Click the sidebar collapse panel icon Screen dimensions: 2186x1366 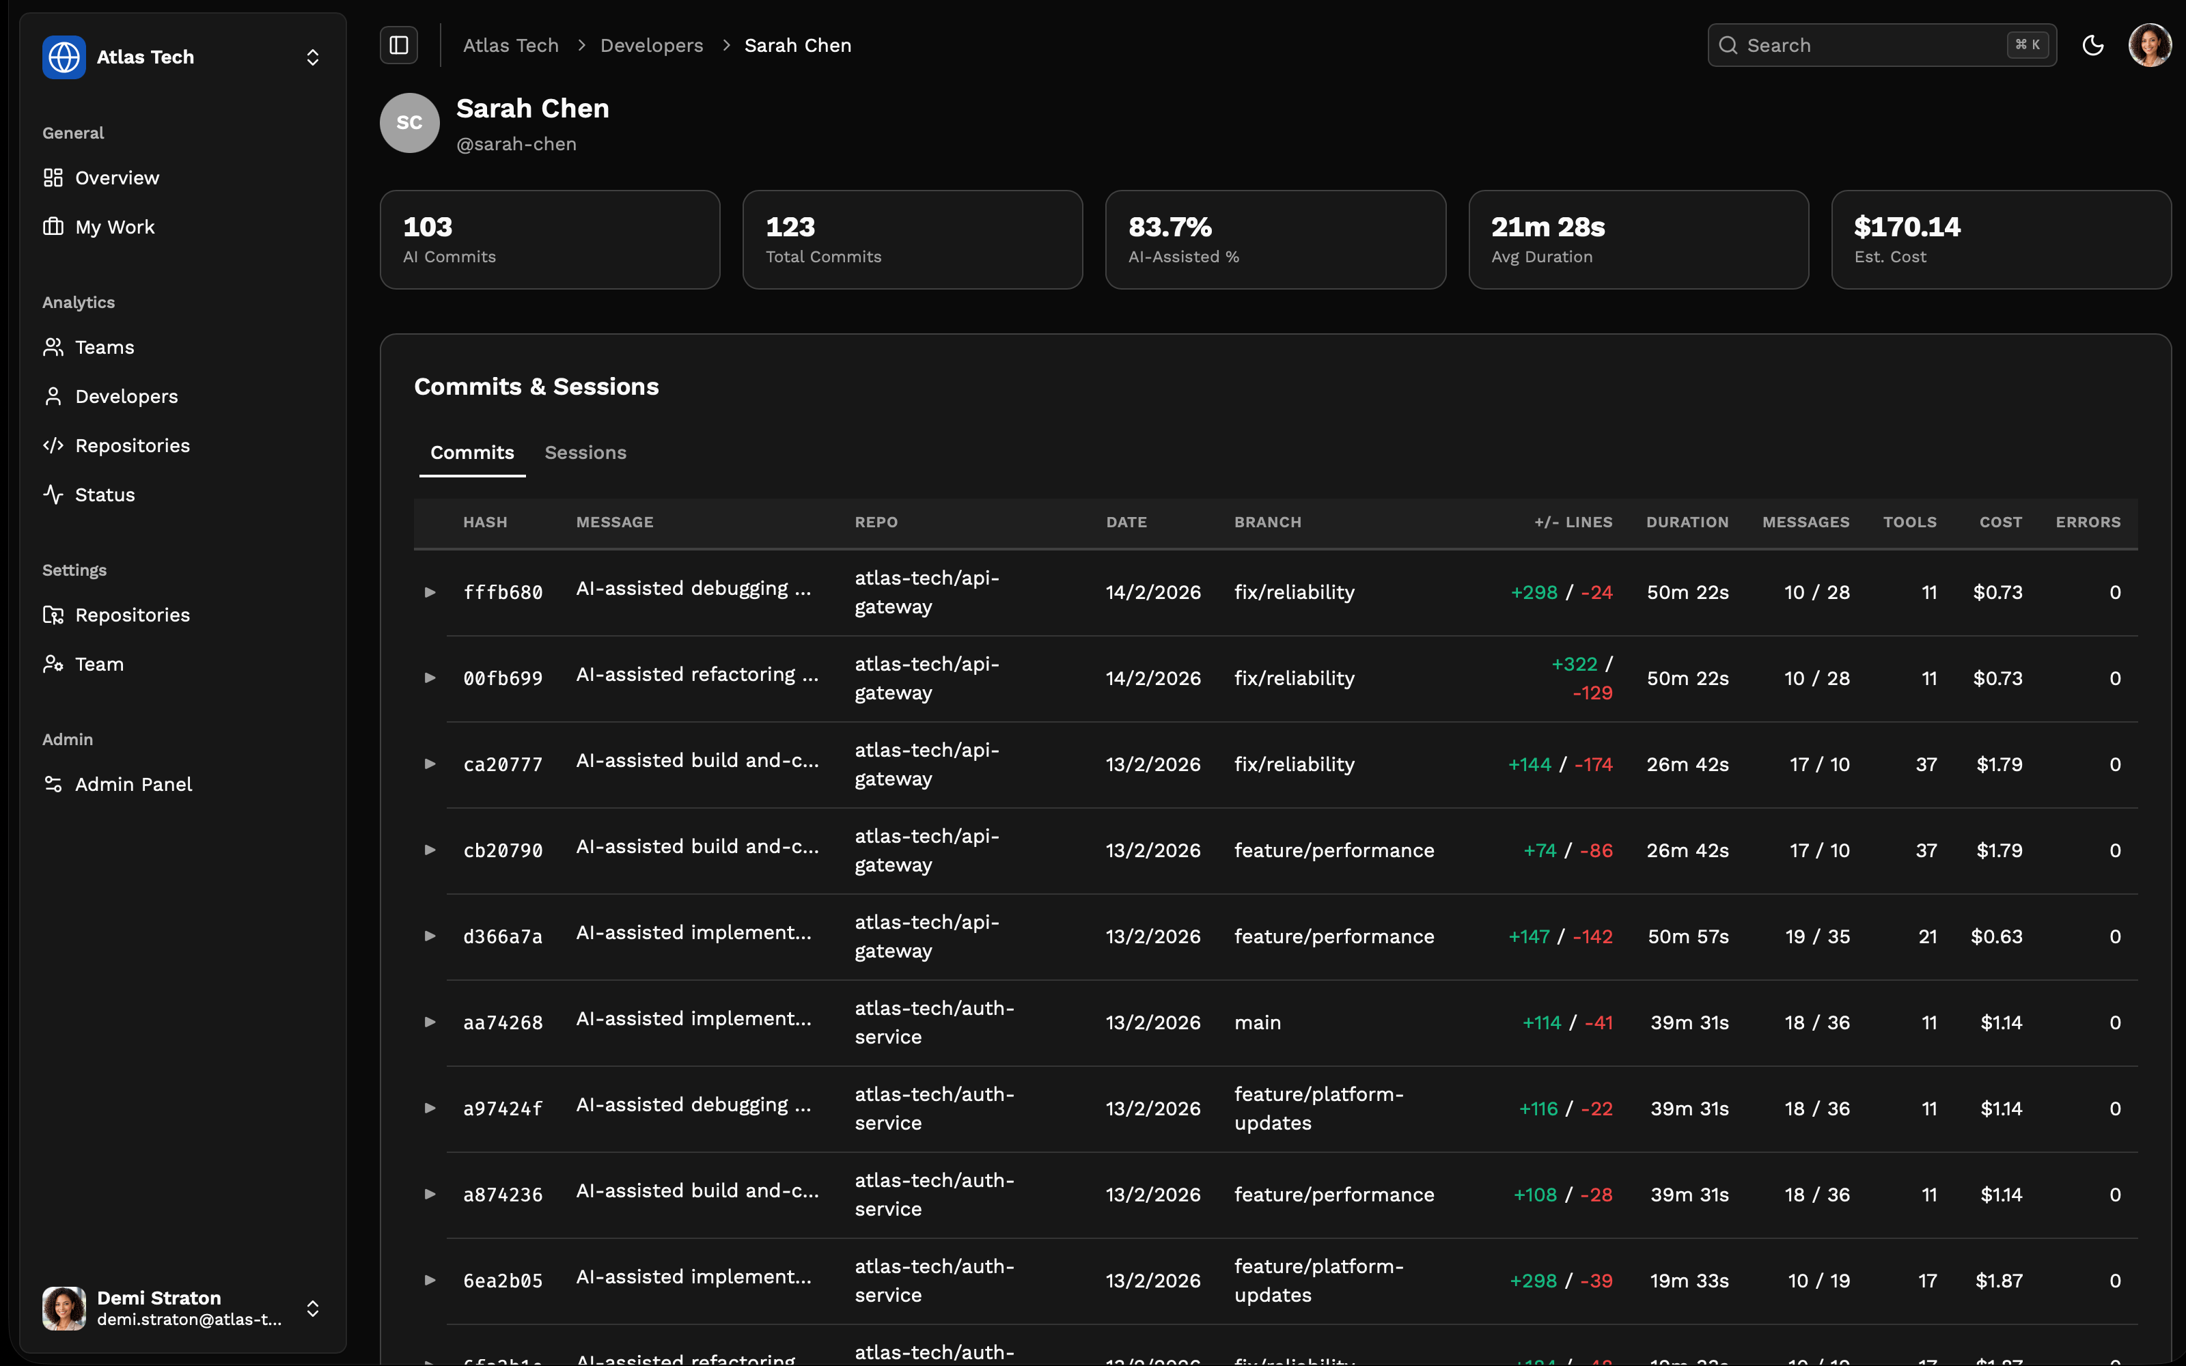(398, 45)
